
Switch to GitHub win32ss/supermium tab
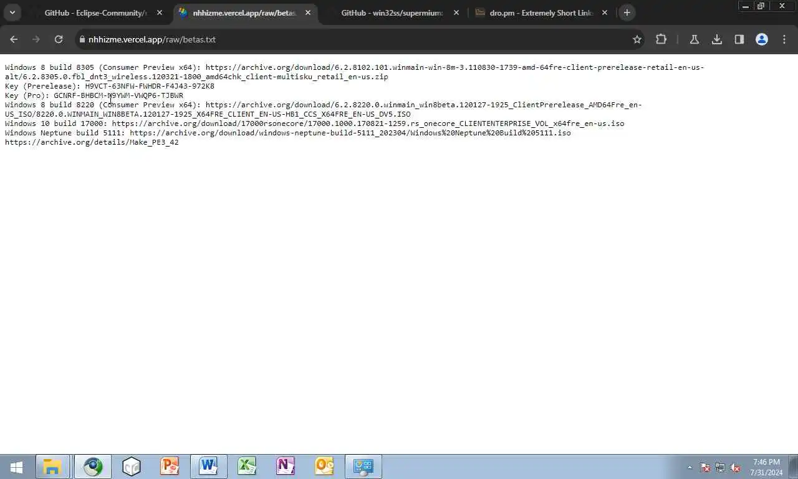(393, 12)
